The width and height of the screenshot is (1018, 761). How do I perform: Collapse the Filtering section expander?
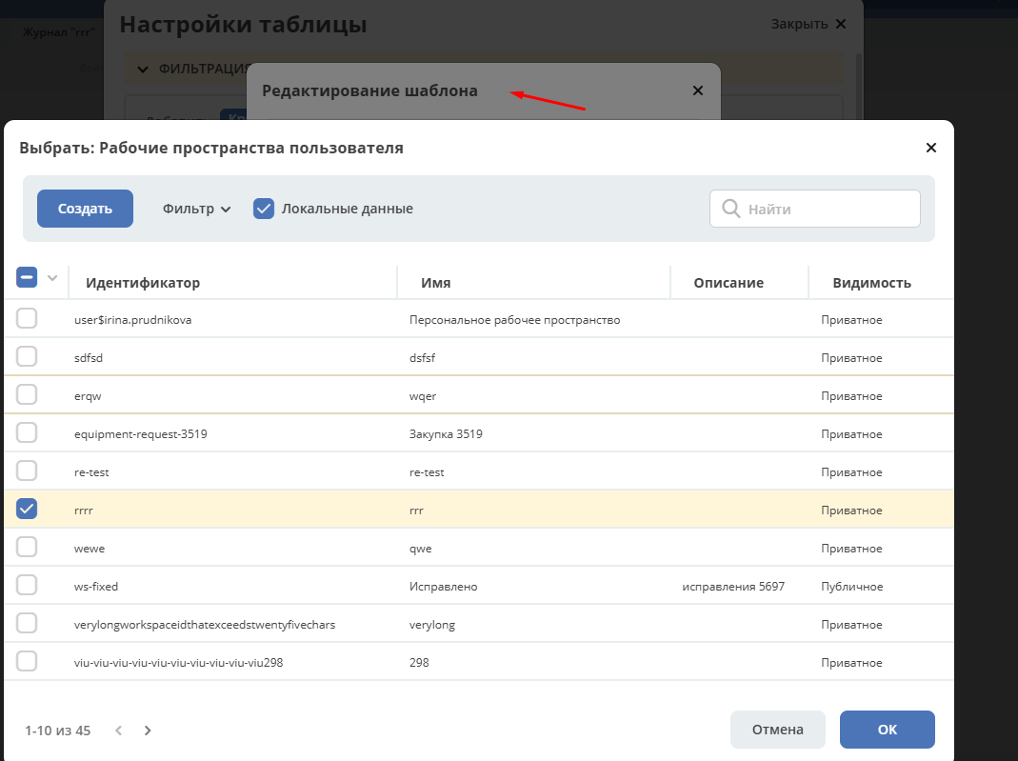143,69
